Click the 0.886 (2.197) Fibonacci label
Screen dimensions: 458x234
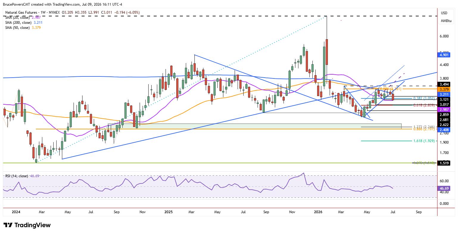tap(424, 130)
